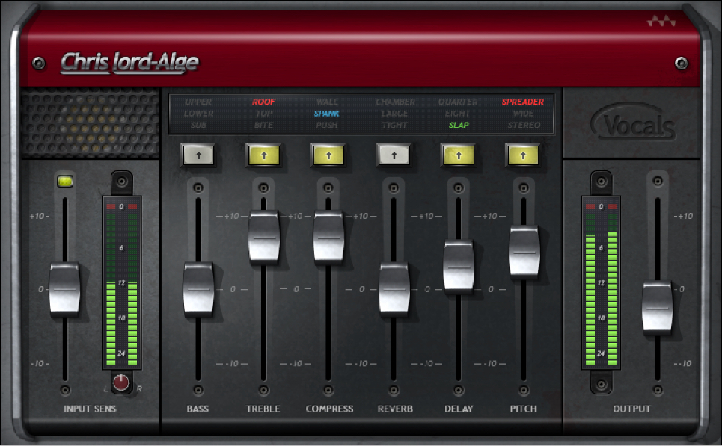Click the Chris Lord-Alge signature logo
Viewport: 722px width, 446px height.
129,62
